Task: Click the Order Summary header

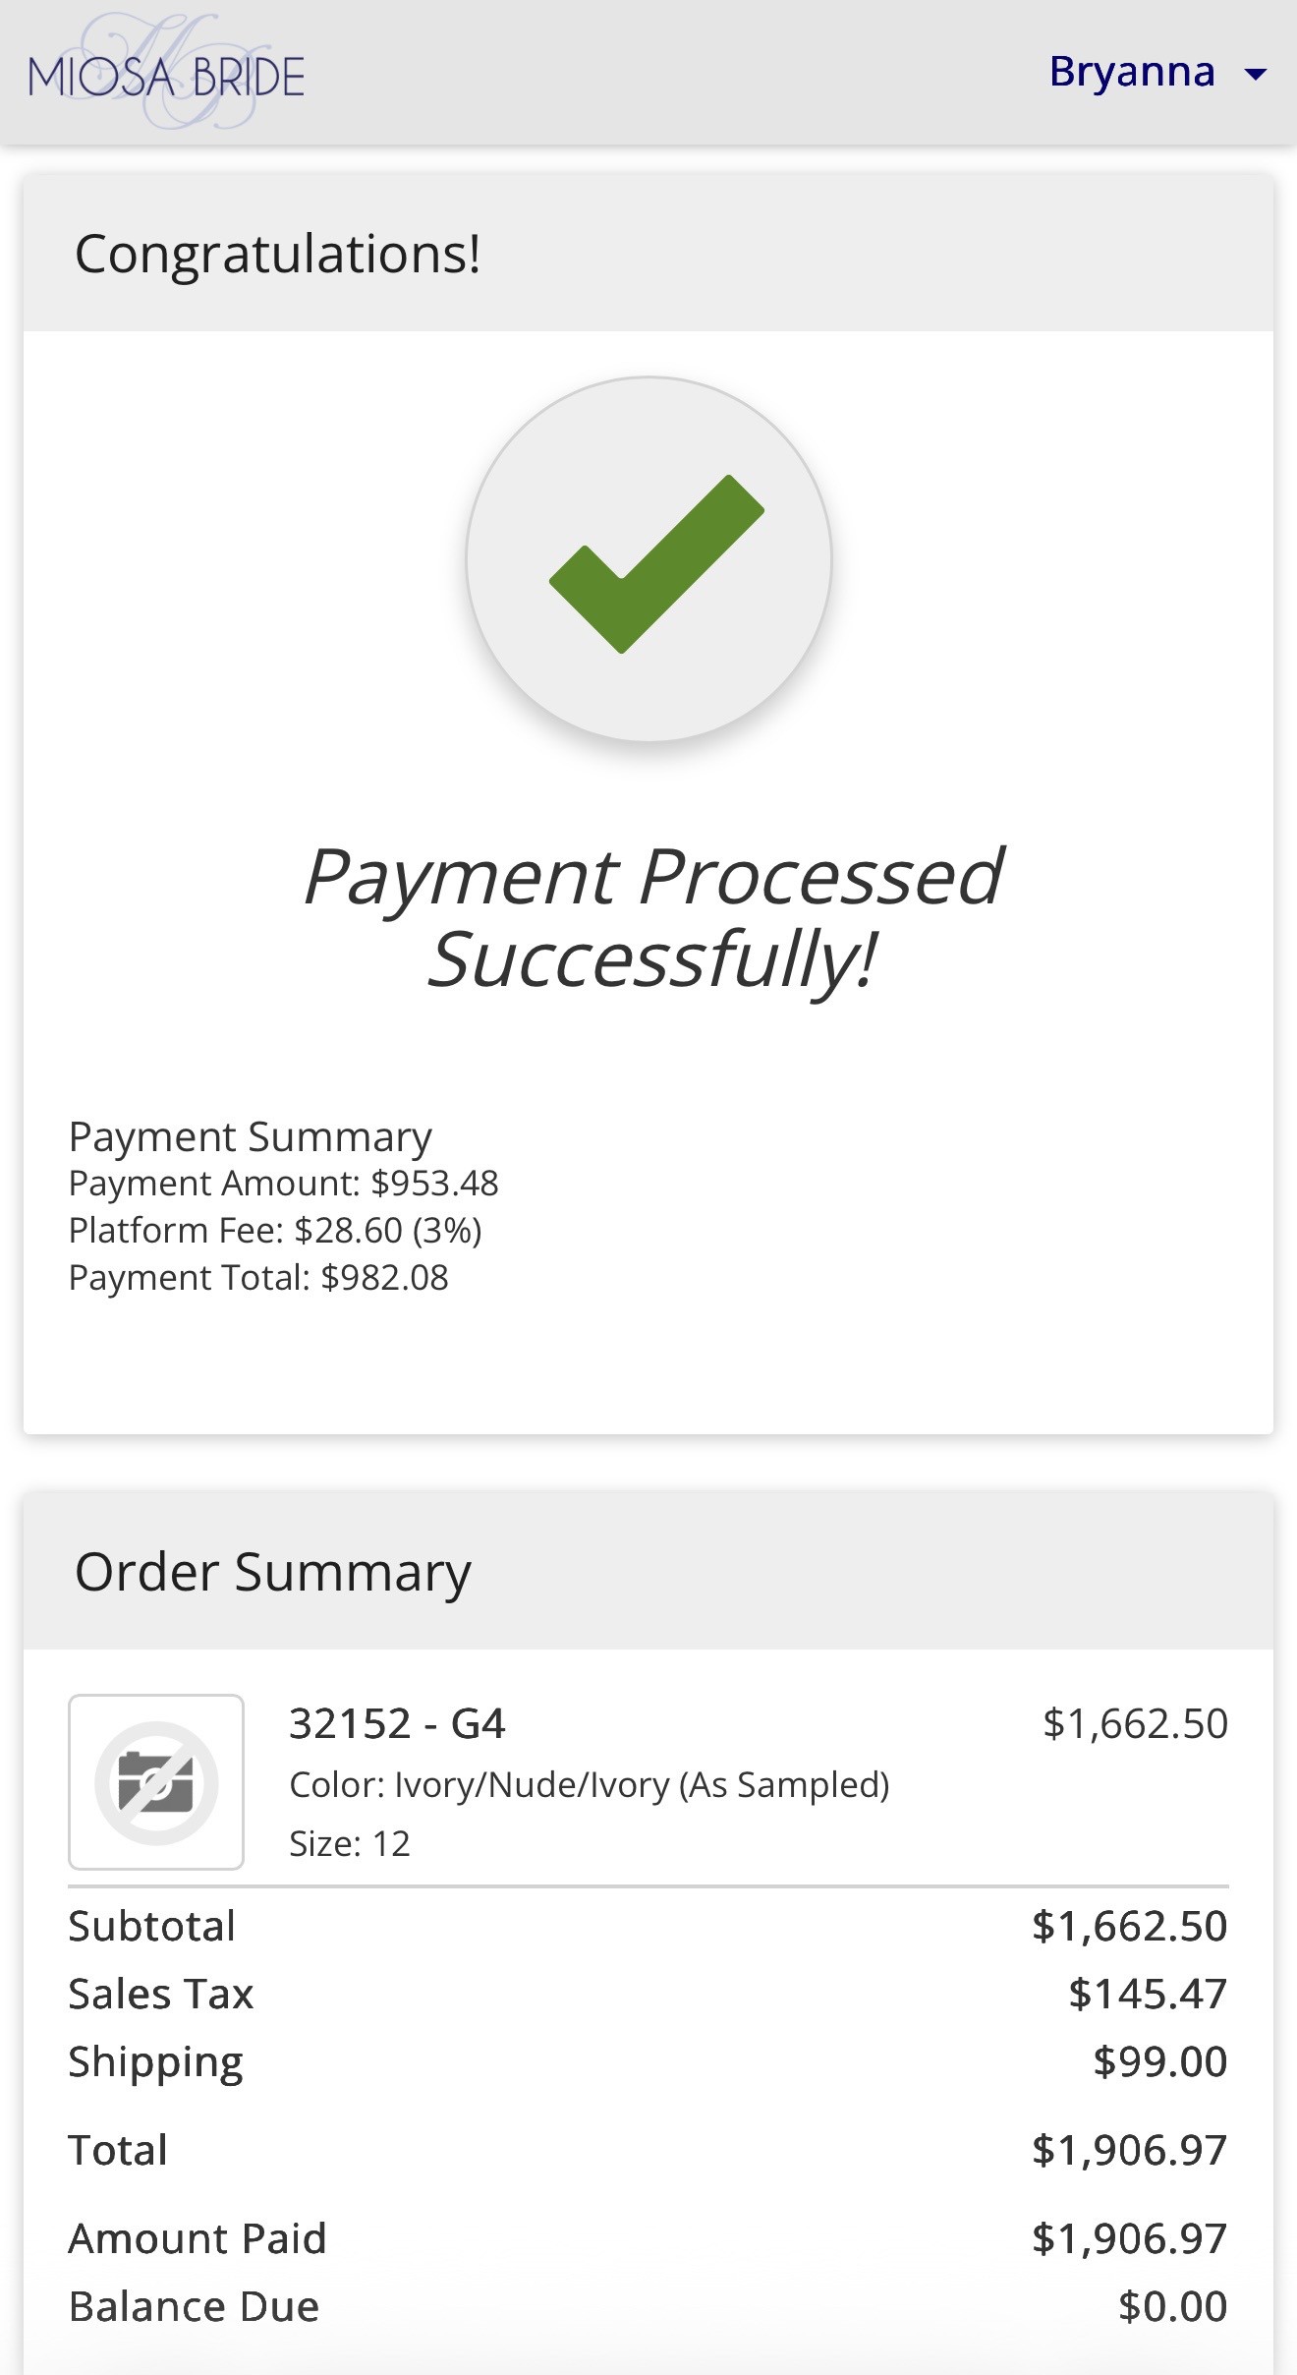Action: click(x=272, y=1571)
